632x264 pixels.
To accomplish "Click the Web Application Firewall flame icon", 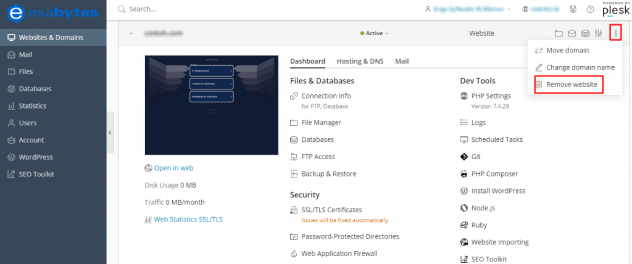I will point(294,254).
